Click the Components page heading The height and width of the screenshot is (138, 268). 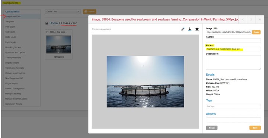(11, 3)
